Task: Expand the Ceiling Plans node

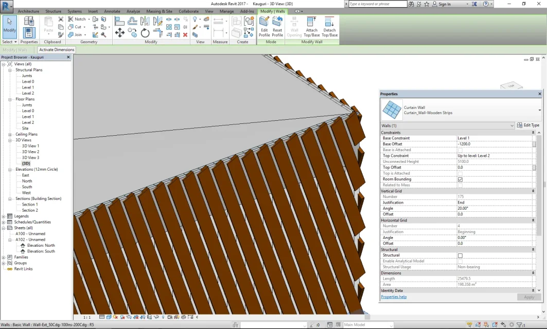Action: click(10, 135)
